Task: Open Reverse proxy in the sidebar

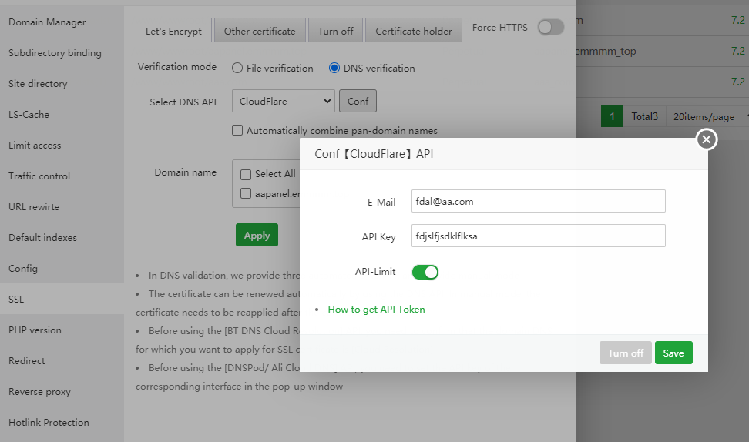Action: 39,392
